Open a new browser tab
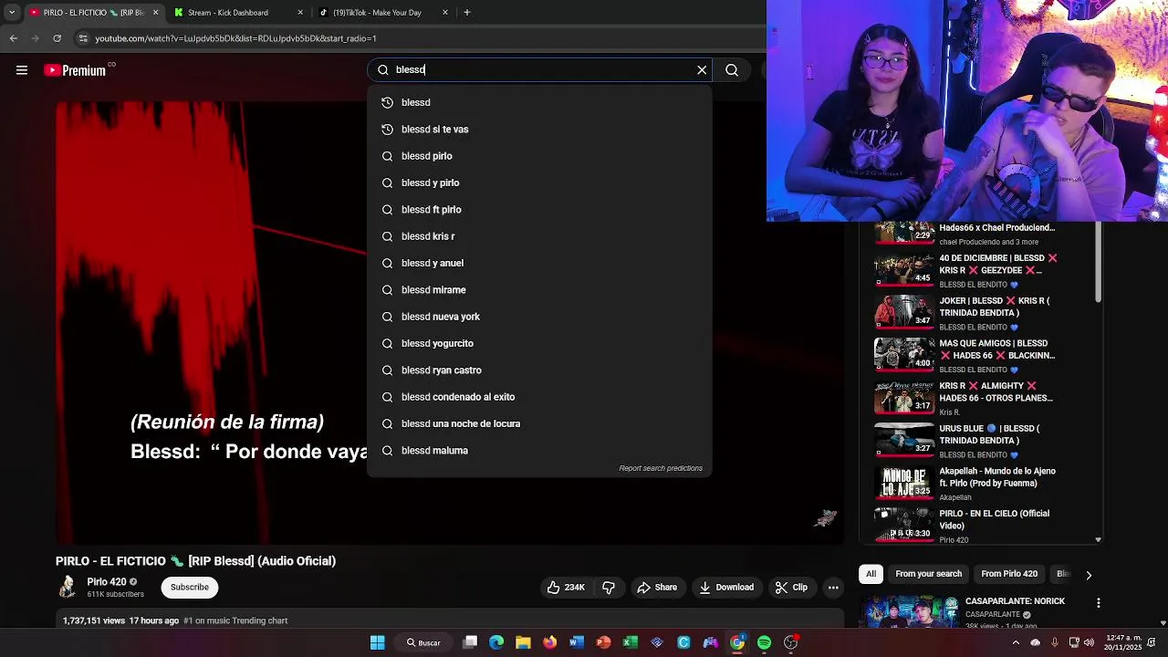1168x657 pixels. (467, 13)
